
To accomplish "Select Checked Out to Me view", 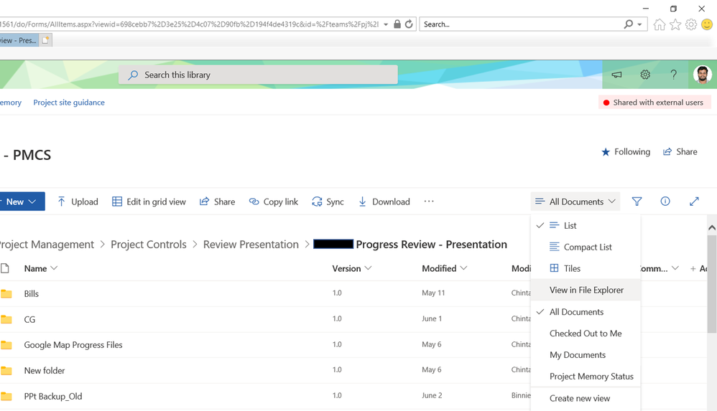I will coord(586,334).
